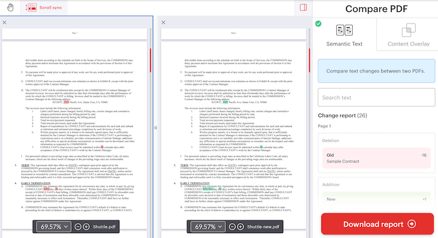Toggle Scroll sync
Viewport: 438px width, 238px height.
pyautogui.click(x=44, y=8)
